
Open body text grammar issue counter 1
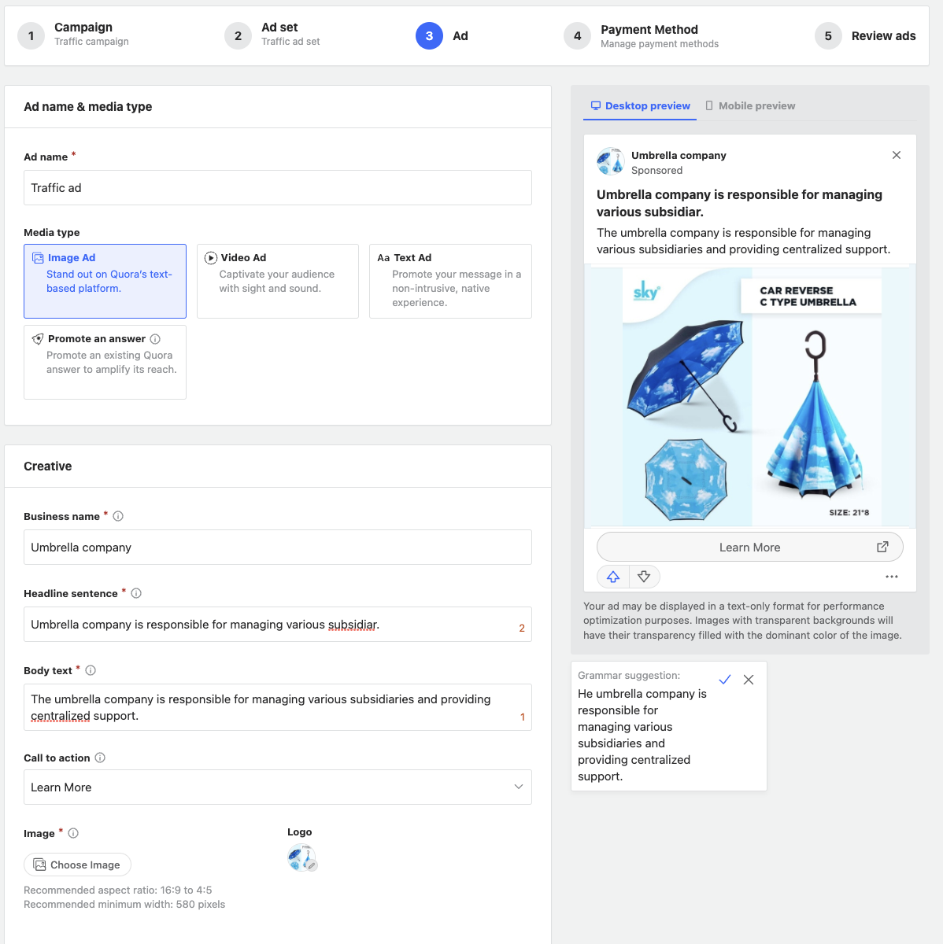[x=523, y=717]
